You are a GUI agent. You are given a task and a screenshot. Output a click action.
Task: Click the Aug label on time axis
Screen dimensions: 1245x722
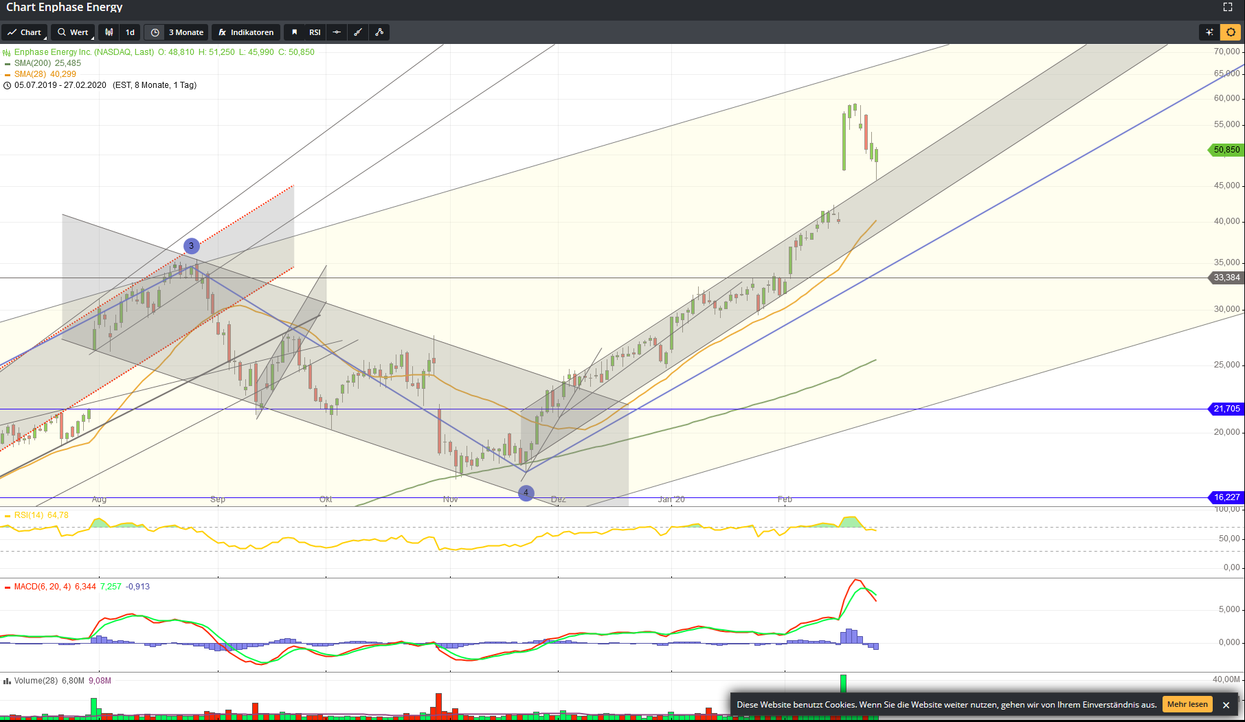pyautogui.click(x=99, y=499)
